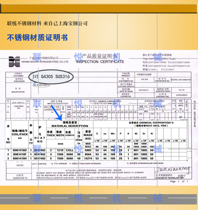Click the 'CERTIFICATE NO.' label
This screenshot has height=210, width=198.
click(x=162, y=81)
